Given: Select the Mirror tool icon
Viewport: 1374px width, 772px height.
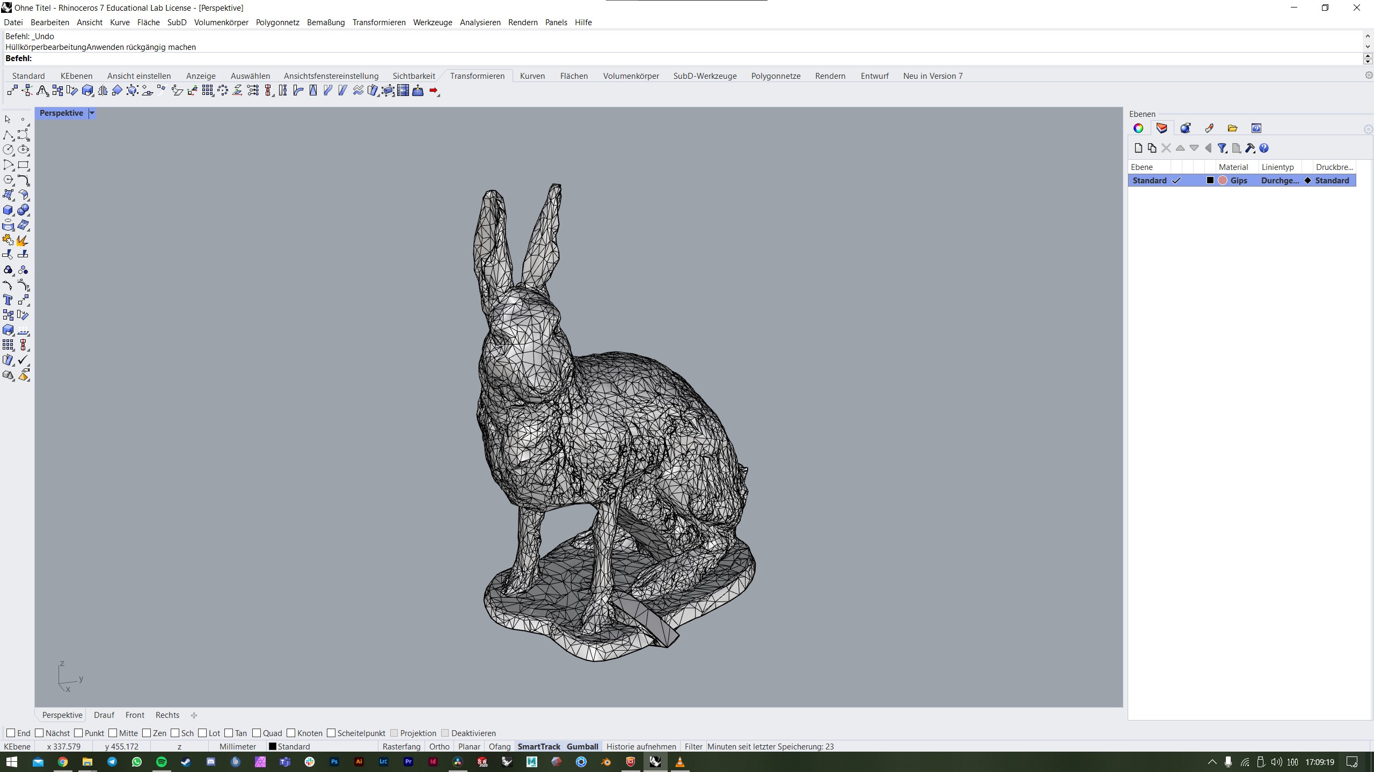Looking at the screenshot, I should (103, 91).
